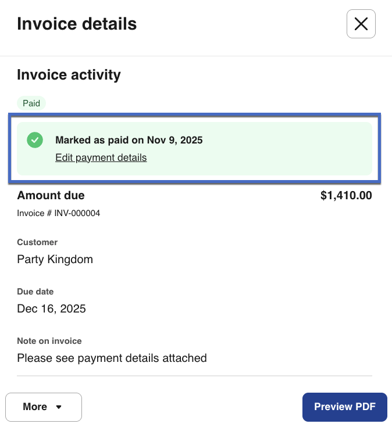
Task: Click the caret arrow beside More
Action: [x=59, y=407]
